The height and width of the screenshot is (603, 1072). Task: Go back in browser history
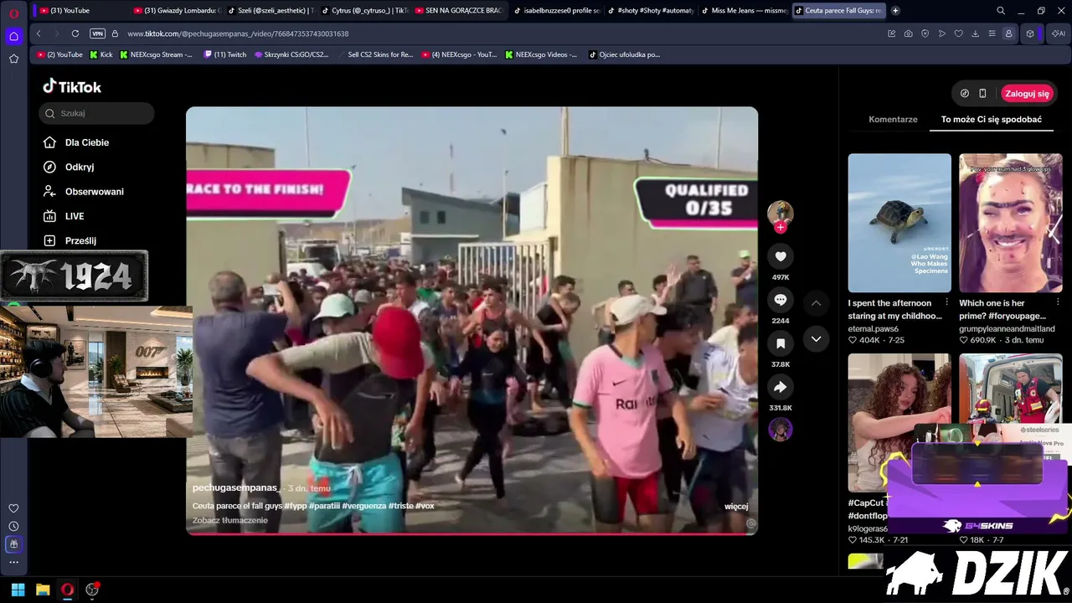pos(39,33)
